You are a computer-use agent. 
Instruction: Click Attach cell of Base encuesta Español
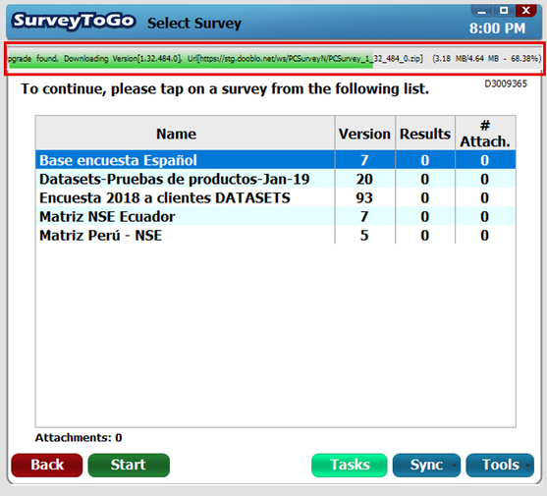pos(485,160)
